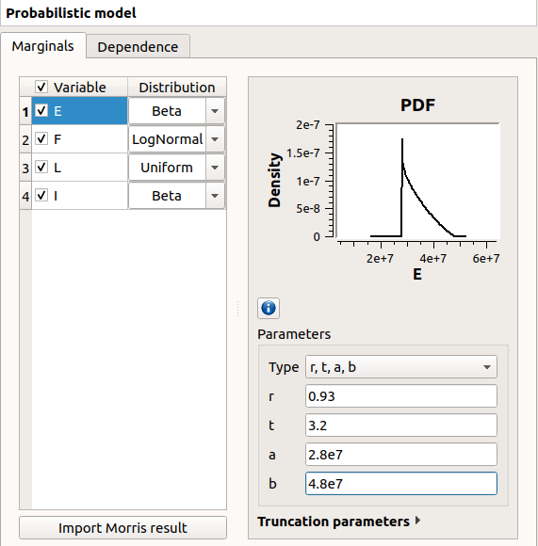Click into the b parameter field
538x546 pixels.
[401, 484]
